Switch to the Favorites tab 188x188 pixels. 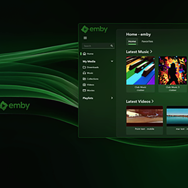147,41
